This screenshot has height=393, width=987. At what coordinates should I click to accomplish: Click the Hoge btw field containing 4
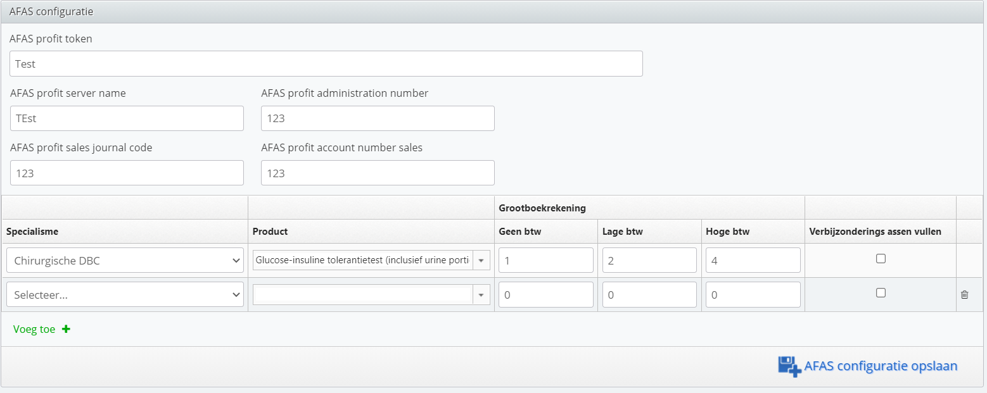753,260
